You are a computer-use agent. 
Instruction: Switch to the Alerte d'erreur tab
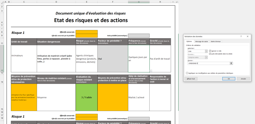point(216,42)
